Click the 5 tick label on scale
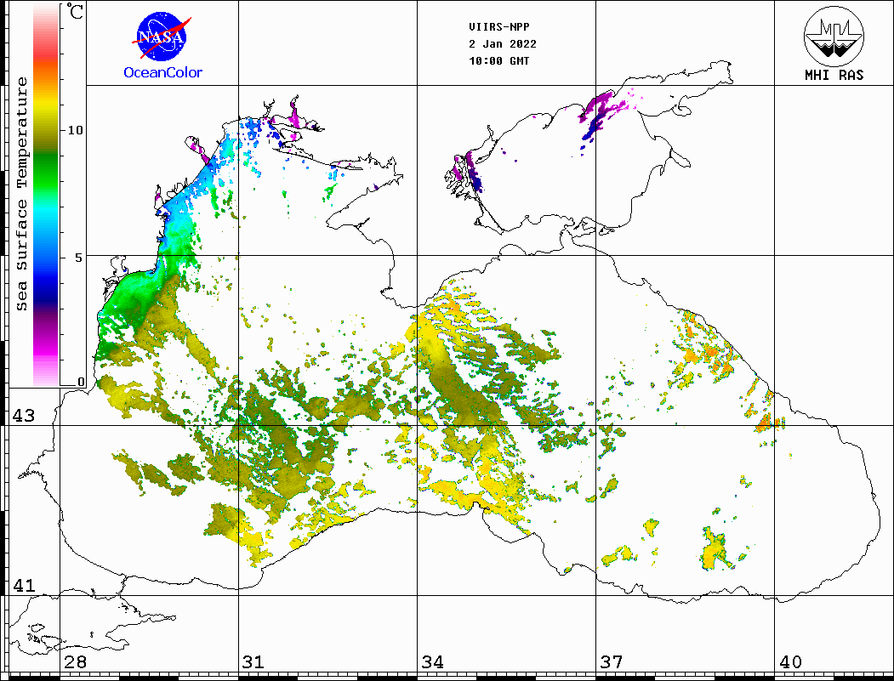 [79, 258]
